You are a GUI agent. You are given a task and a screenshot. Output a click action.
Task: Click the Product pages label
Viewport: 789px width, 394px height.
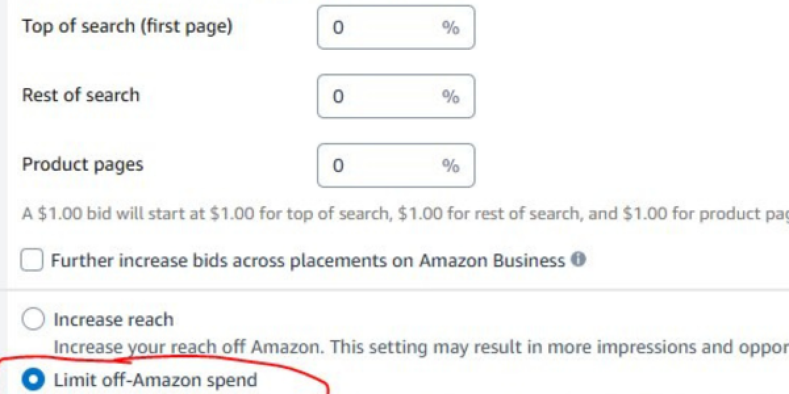[82, 164]
